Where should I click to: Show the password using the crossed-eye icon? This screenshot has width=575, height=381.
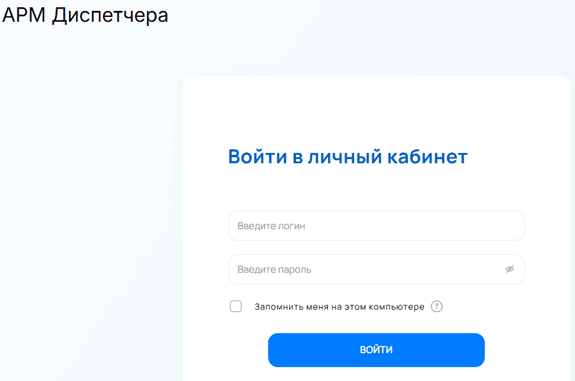(510, 269)
